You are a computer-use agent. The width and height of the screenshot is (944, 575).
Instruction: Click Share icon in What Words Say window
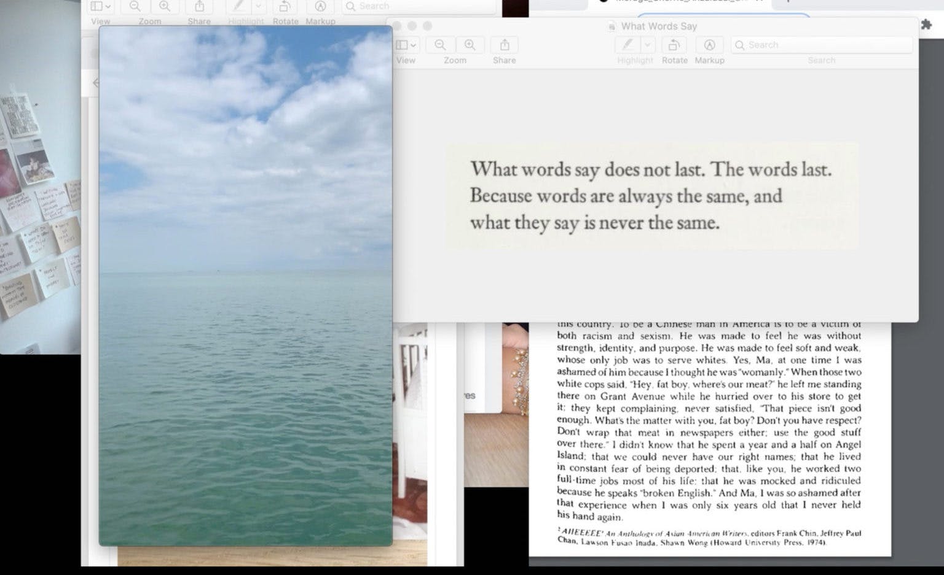505,45
